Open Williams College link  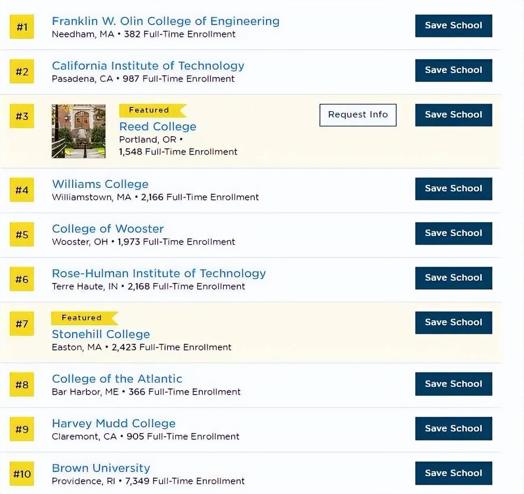point(100,184)
